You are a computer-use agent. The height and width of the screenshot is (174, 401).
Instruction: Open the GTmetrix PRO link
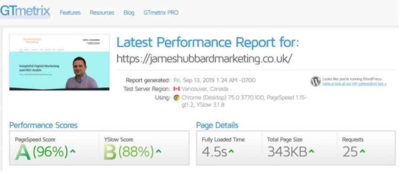pos(161,12)
